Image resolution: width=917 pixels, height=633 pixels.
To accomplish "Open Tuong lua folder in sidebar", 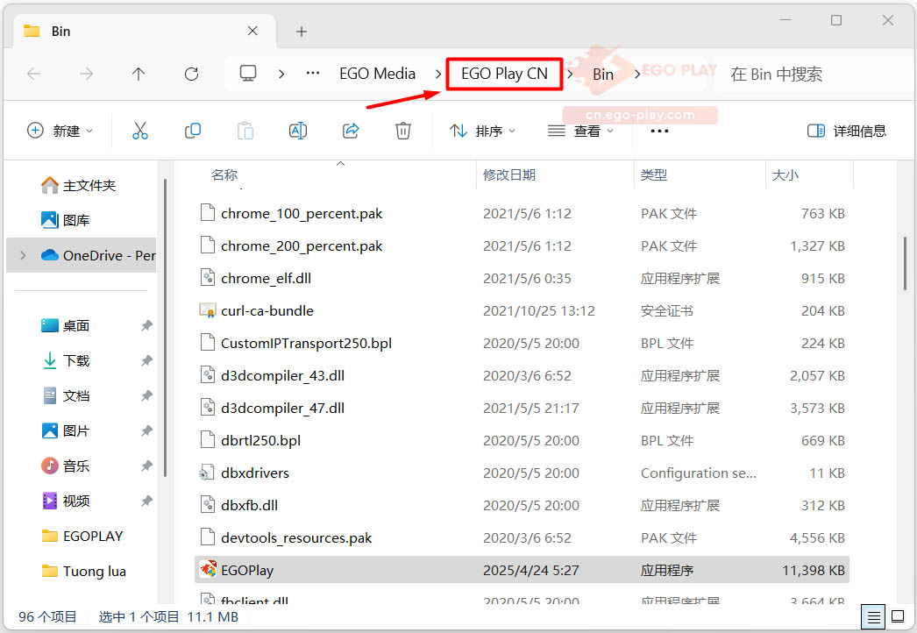I will pyautogui.click(x=83, y=571).
